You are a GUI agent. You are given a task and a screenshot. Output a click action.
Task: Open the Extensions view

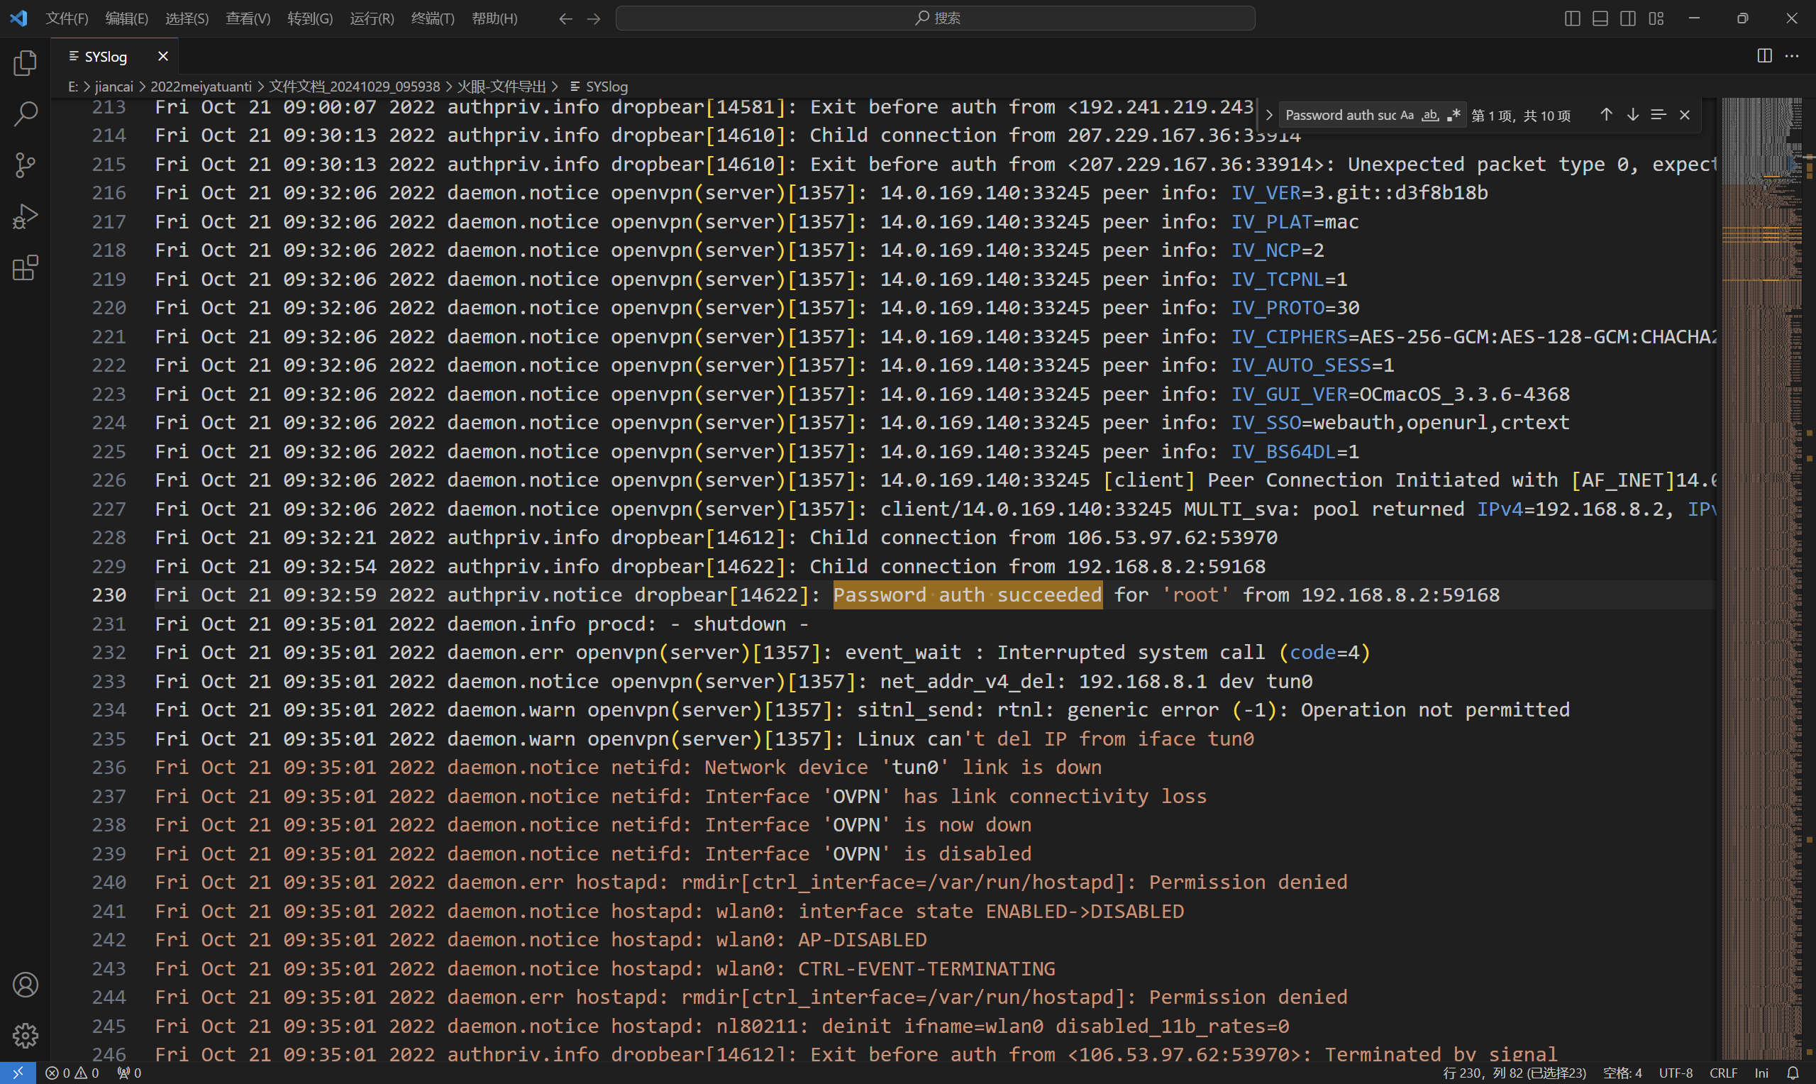click(26, 268)
